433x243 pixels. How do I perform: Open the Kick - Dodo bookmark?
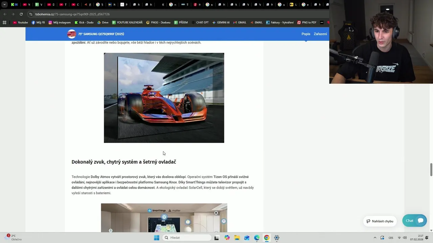click(84, 23)
